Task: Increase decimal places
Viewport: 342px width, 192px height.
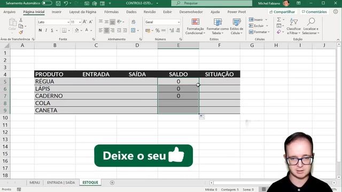Action: click(172, 30)
